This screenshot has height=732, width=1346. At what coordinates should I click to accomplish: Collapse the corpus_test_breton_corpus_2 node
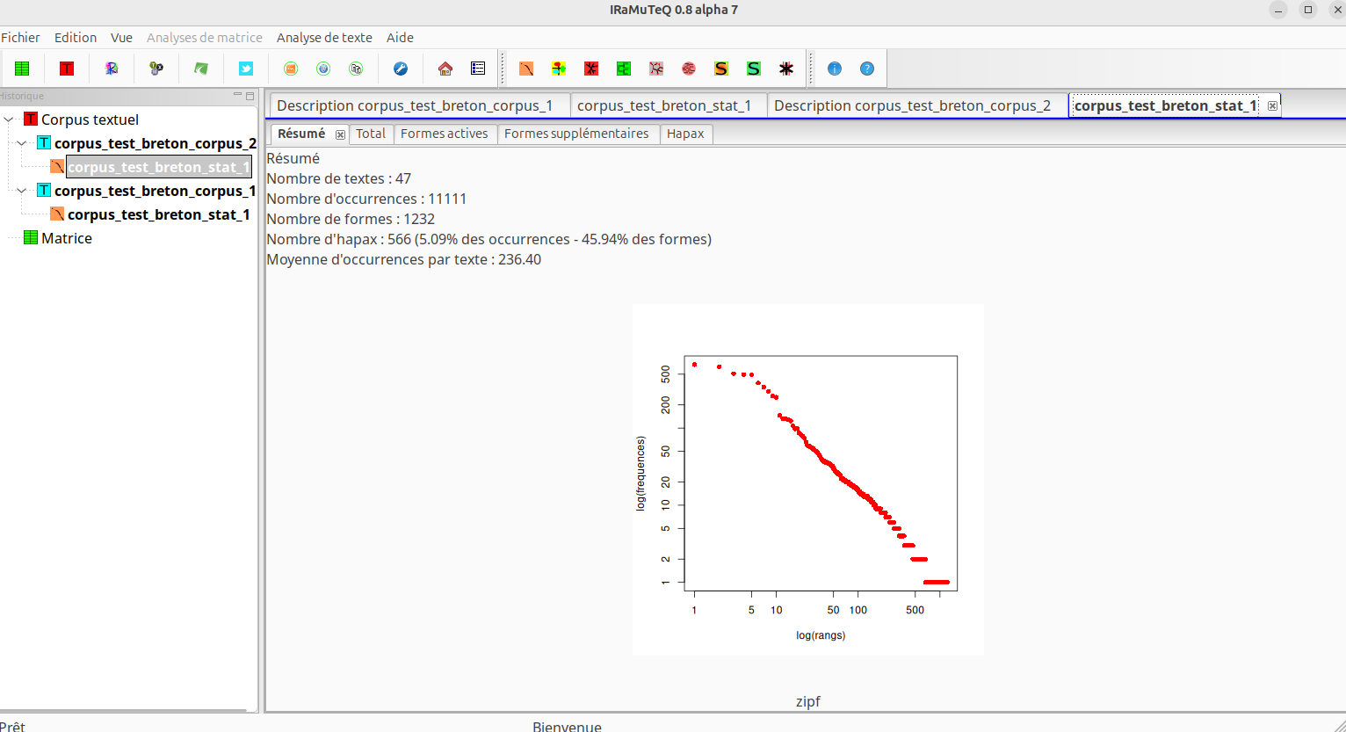(x=22, y=143)
